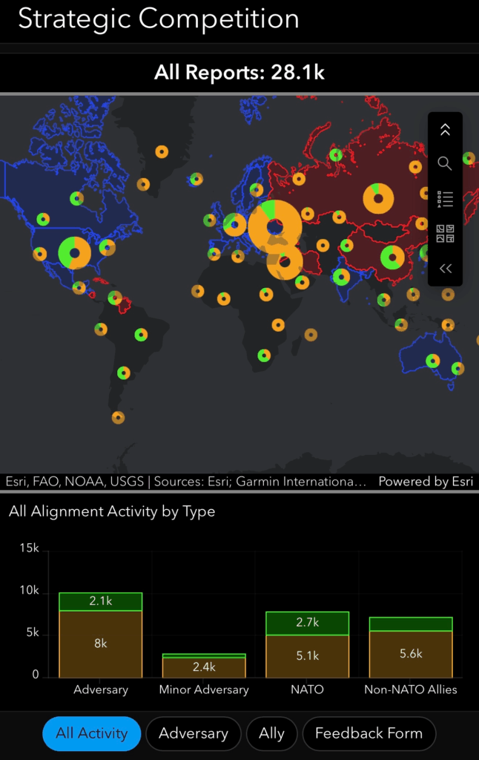Select the cluster marker over Greenland
The height and width of the screenshot is (760, 479).
click(x=162, y=151)
